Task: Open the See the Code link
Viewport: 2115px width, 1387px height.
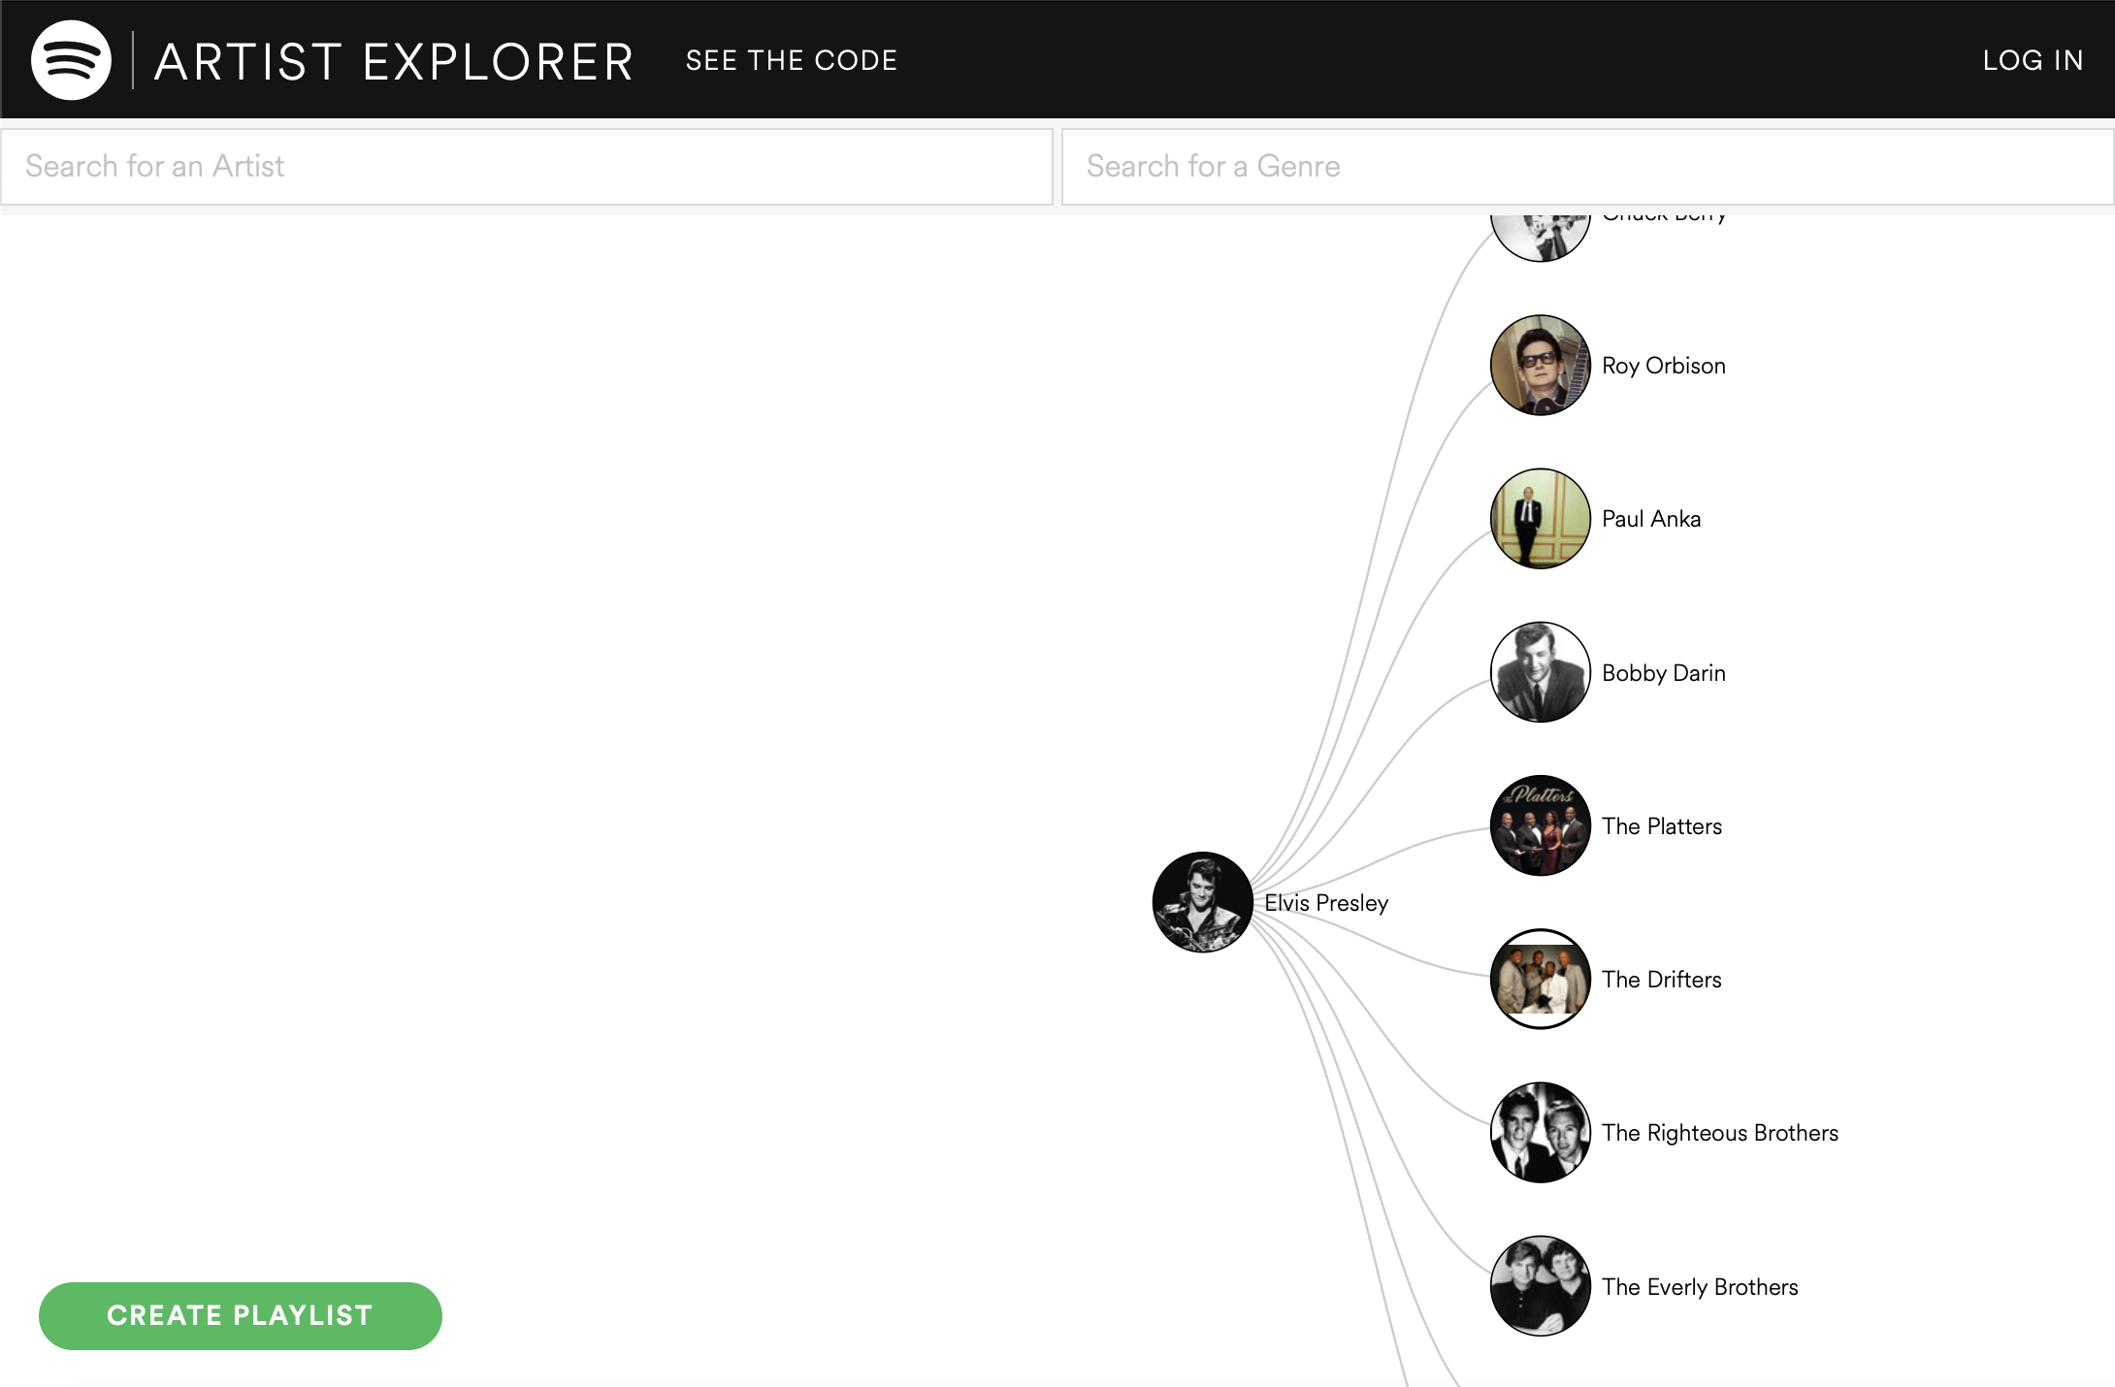Action: (792, 60)
